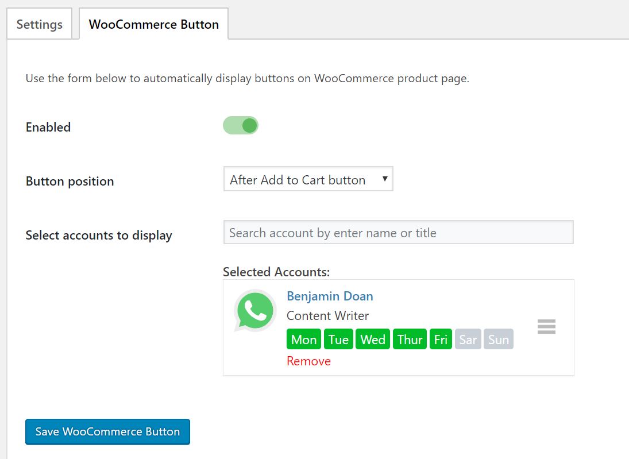The height and width of the screenshot is (459, 629).
Task: Click the drag handle icon on Benjamin Doan
Action: pyautogui.click(x=546, y=327)
